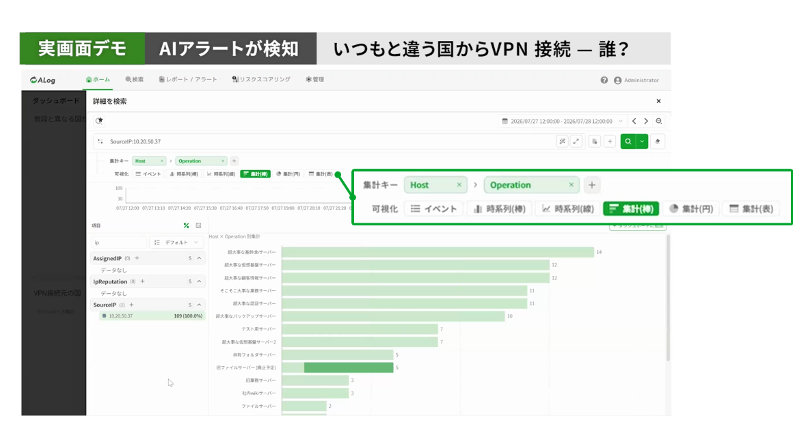This screenshot has width=793, height=446.
Task: Toggle the S button on SourceIP row
Action: [x=190, y=305]
